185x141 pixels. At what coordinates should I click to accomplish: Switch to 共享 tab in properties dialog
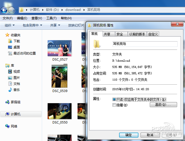tap(109, 34)
